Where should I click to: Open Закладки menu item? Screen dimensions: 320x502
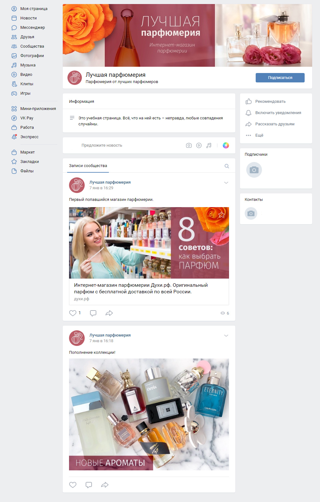coord(30,162)
